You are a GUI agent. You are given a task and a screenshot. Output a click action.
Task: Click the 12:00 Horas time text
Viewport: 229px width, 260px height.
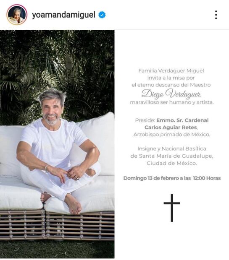pyautogui.click(x=207, y=178)
